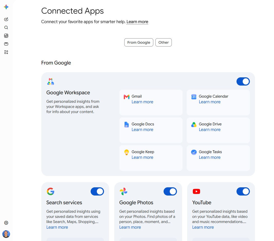The height and width of the screenshot is (241, 274).
Task: Click the Gemini sparkle logo
Action: tap(6, 7)
